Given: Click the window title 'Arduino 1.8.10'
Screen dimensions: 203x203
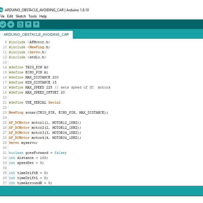Looking at the screenshot, I should [x=78, y=10].
